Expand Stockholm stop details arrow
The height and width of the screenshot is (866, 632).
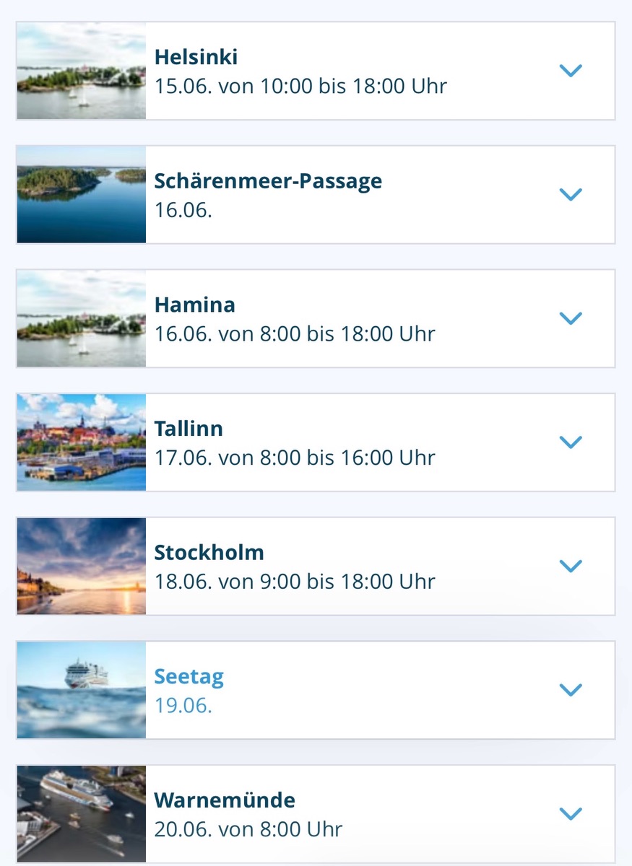pos(571,566)
